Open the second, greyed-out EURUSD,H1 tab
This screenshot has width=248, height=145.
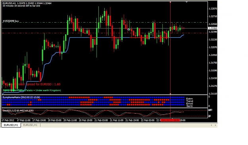pyautogui.click(x=30, y=125)
